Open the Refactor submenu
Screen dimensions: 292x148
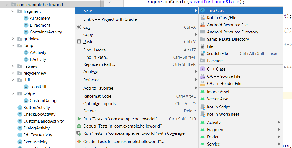(x=91, y=80)
